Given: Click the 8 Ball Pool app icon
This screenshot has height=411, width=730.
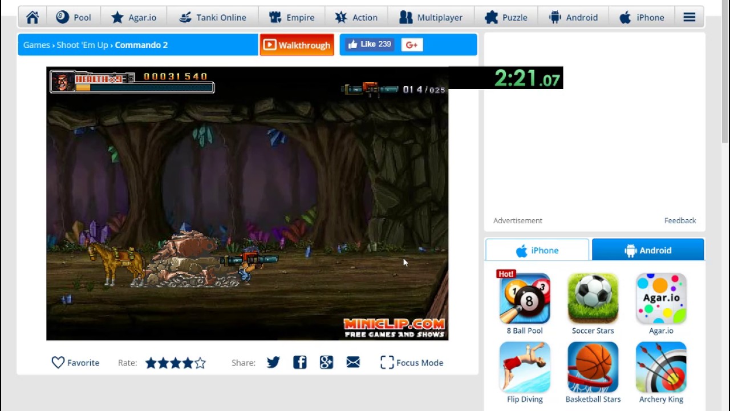Looking at the screenshot, I should pos(525,299).
